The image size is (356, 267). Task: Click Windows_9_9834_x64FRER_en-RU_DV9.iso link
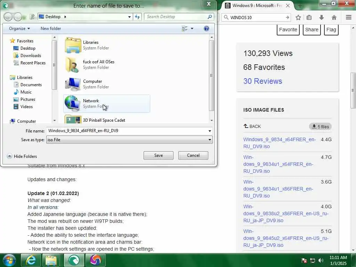click(280, 143)
